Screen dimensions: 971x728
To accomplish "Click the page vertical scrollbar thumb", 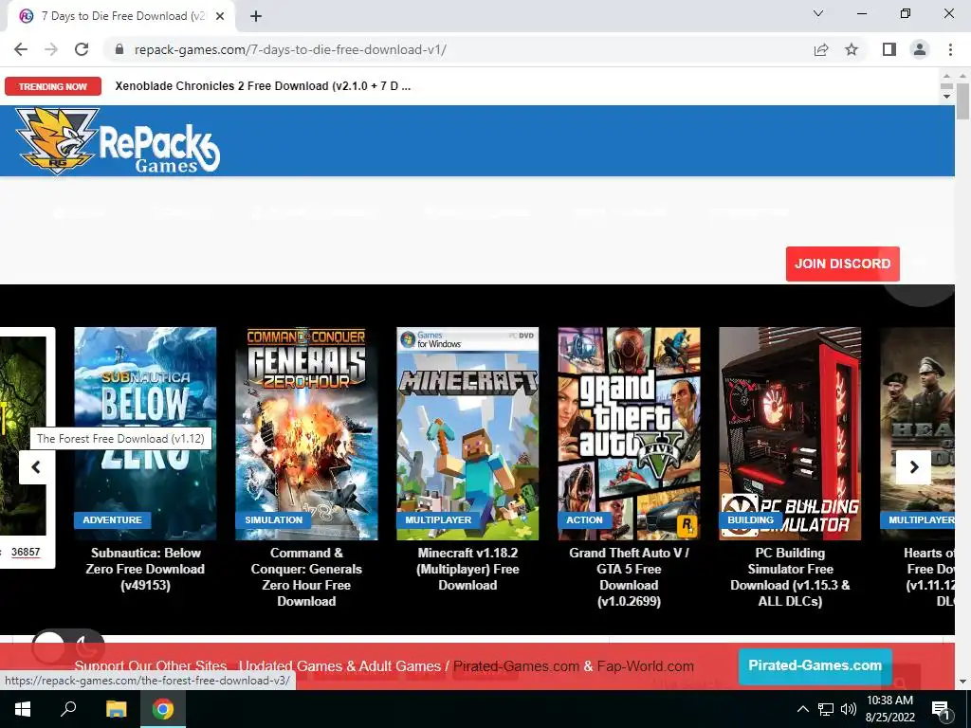I will tap(962, 100).
